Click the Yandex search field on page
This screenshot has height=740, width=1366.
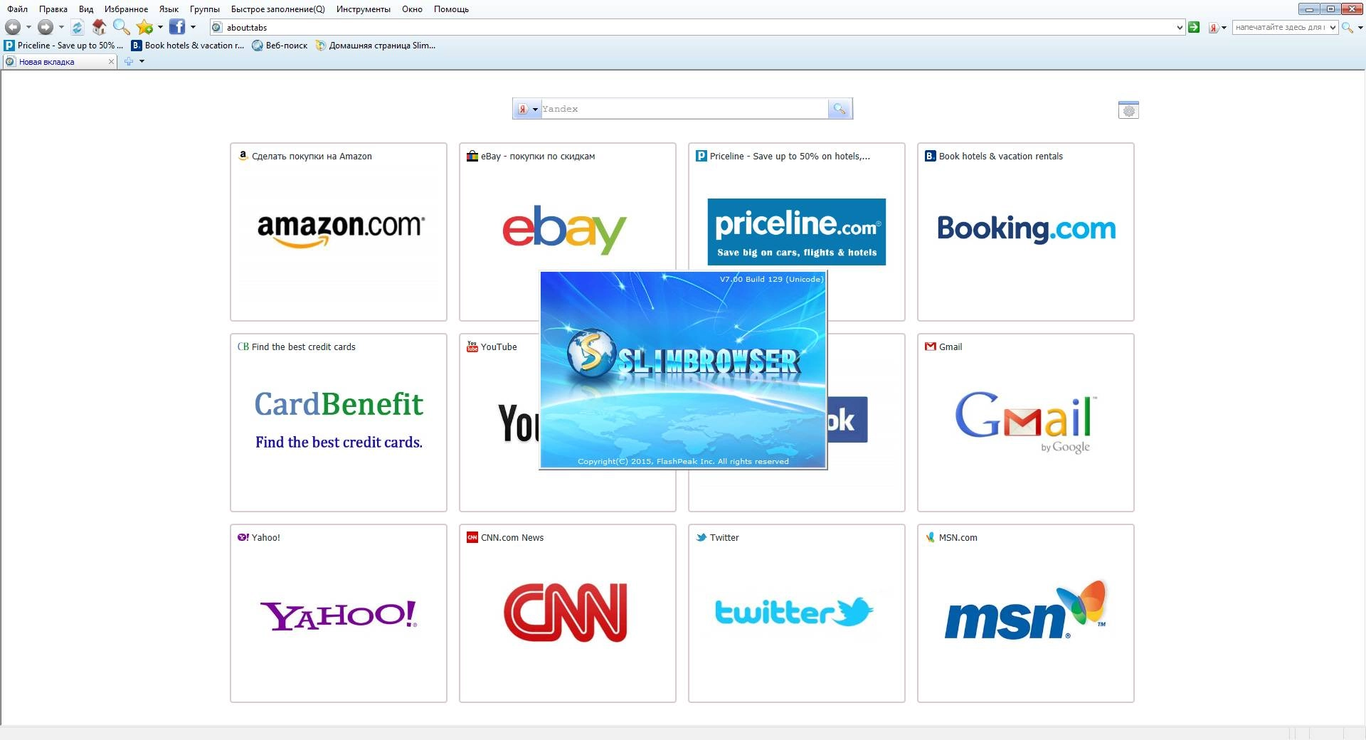[684, 109]
